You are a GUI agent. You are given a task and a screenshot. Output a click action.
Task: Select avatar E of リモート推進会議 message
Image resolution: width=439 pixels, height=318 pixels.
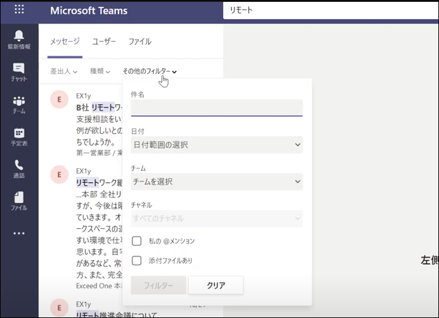pos(59,308)
